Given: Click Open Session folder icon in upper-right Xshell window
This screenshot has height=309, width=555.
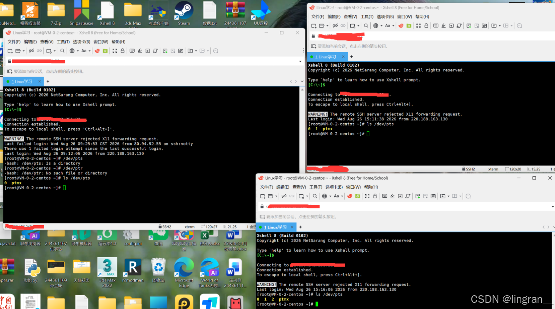Looking at the screenshot, I should [x=322, y=26].
